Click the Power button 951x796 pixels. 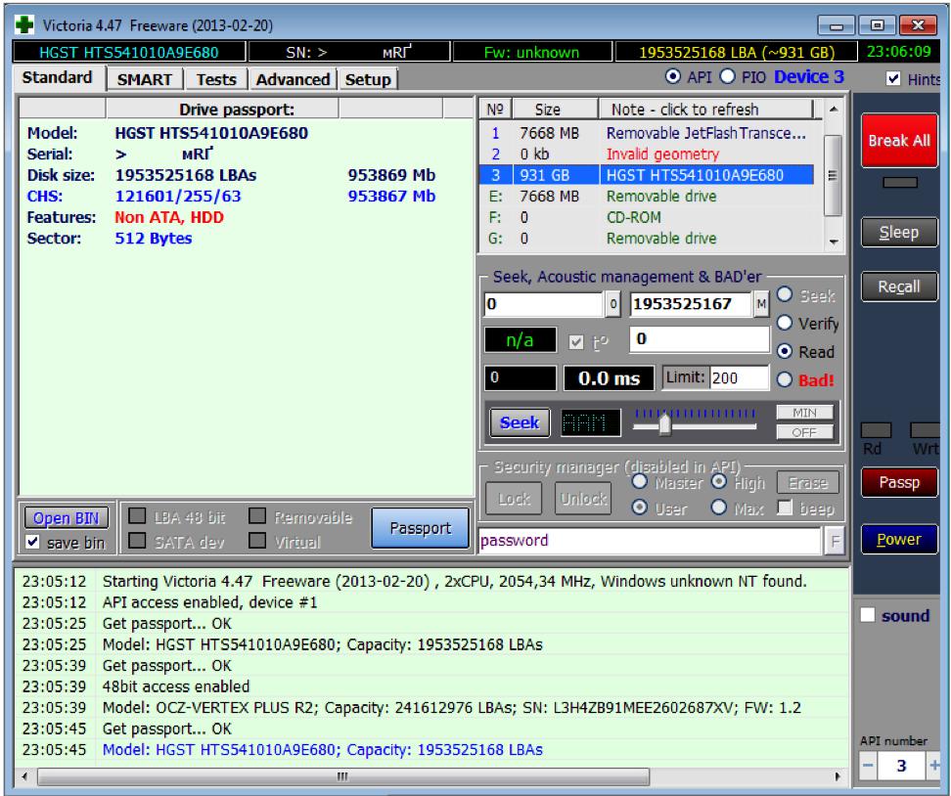click(899, 539)
